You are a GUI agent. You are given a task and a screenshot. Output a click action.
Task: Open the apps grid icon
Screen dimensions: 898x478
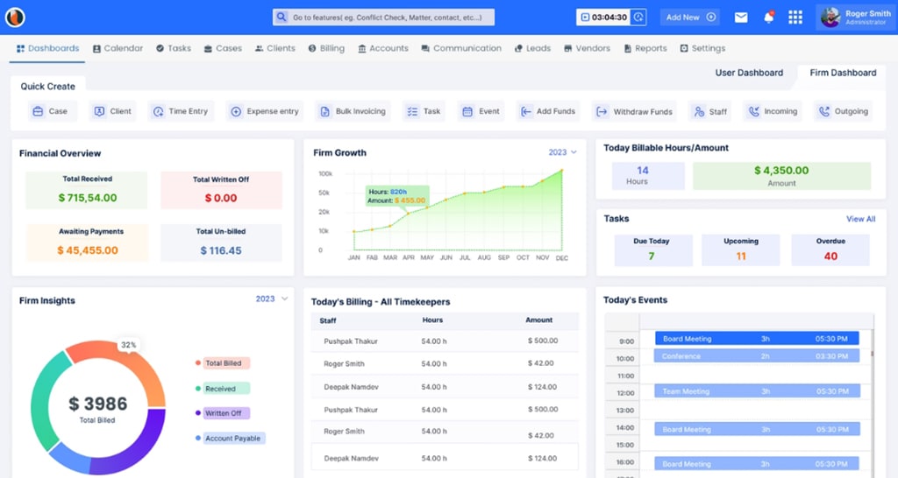[795, 18]
